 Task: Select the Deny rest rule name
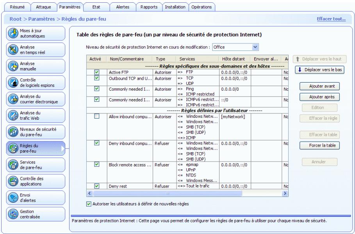118,186
